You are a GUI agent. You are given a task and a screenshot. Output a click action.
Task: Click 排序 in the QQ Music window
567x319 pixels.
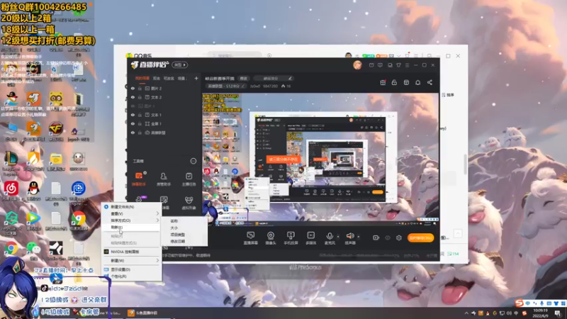pyautogui.click(x=448, y=95)
